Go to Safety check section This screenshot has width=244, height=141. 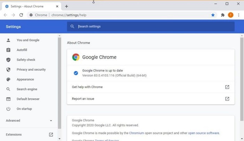pos(26,60)
